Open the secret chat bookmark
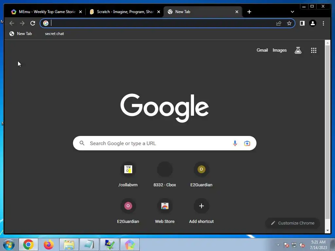 [54, 34]
